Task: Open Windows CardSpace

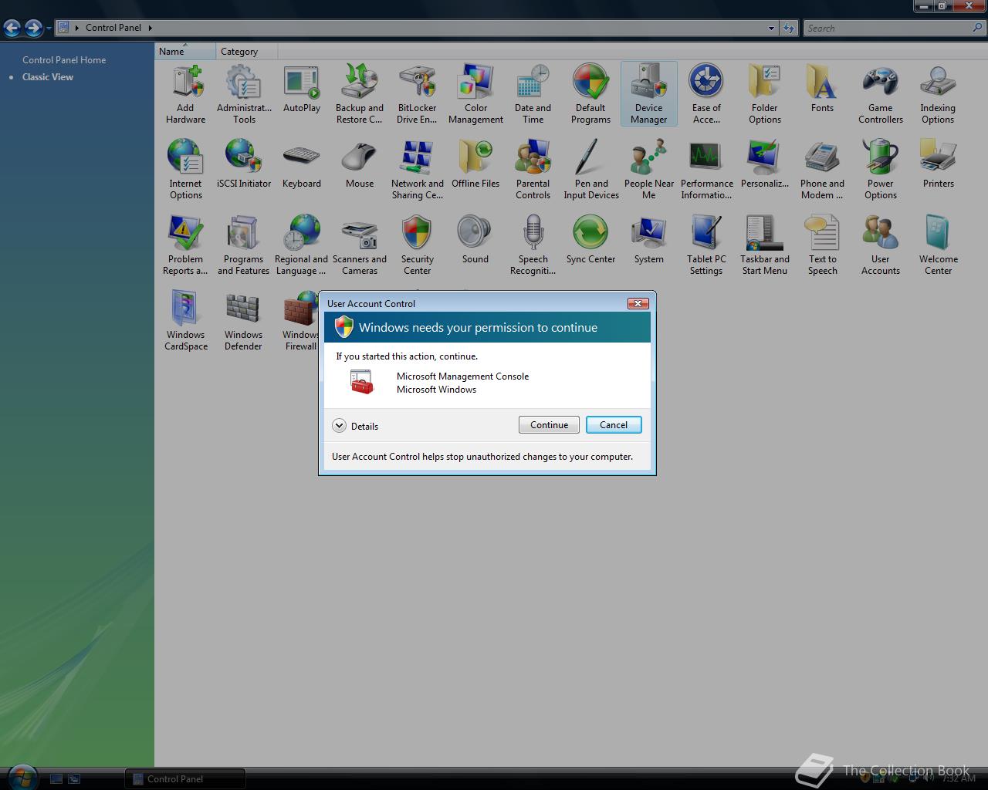Action: 186,321
